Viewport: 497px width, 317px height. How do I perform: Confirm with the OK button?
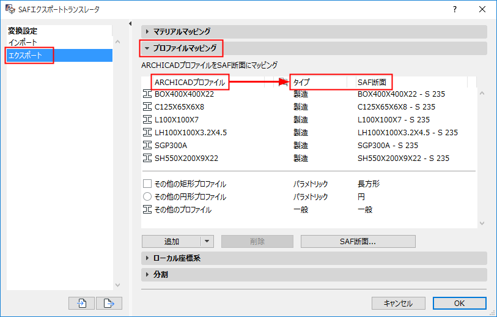coord(459,304)
